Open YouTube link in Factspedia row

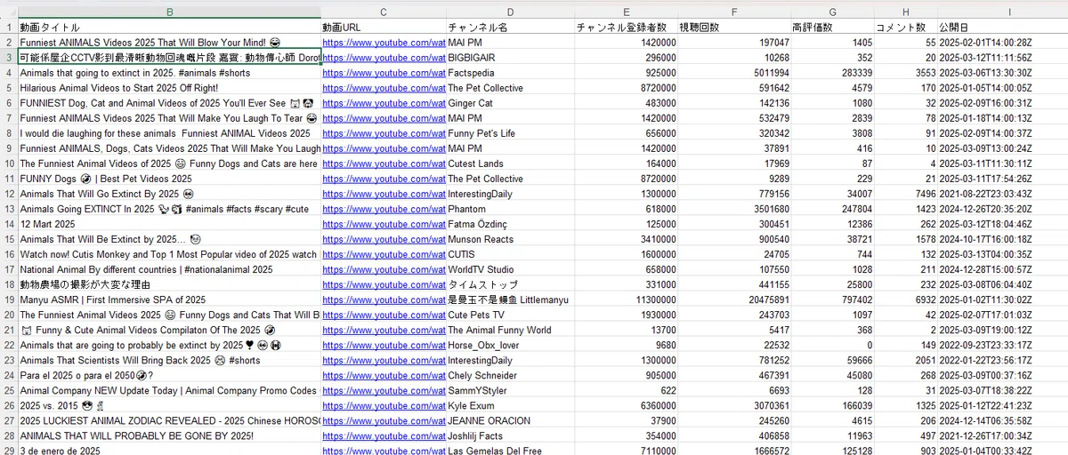pyautogui.click(x=384, y=72)
